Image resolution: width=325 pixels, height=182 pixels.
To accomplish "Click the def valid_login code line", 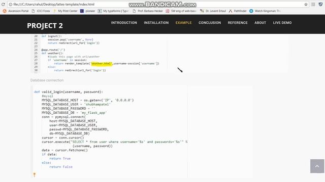I will tap(69, 92).
